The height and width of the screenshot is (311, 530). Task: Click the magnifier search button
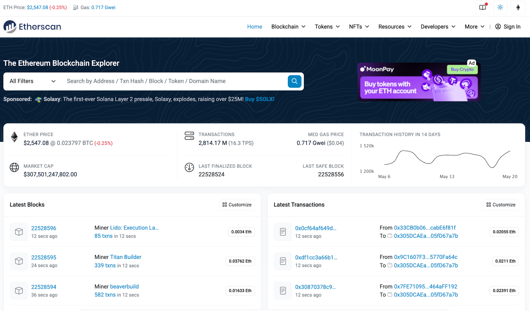pos(294,81)
